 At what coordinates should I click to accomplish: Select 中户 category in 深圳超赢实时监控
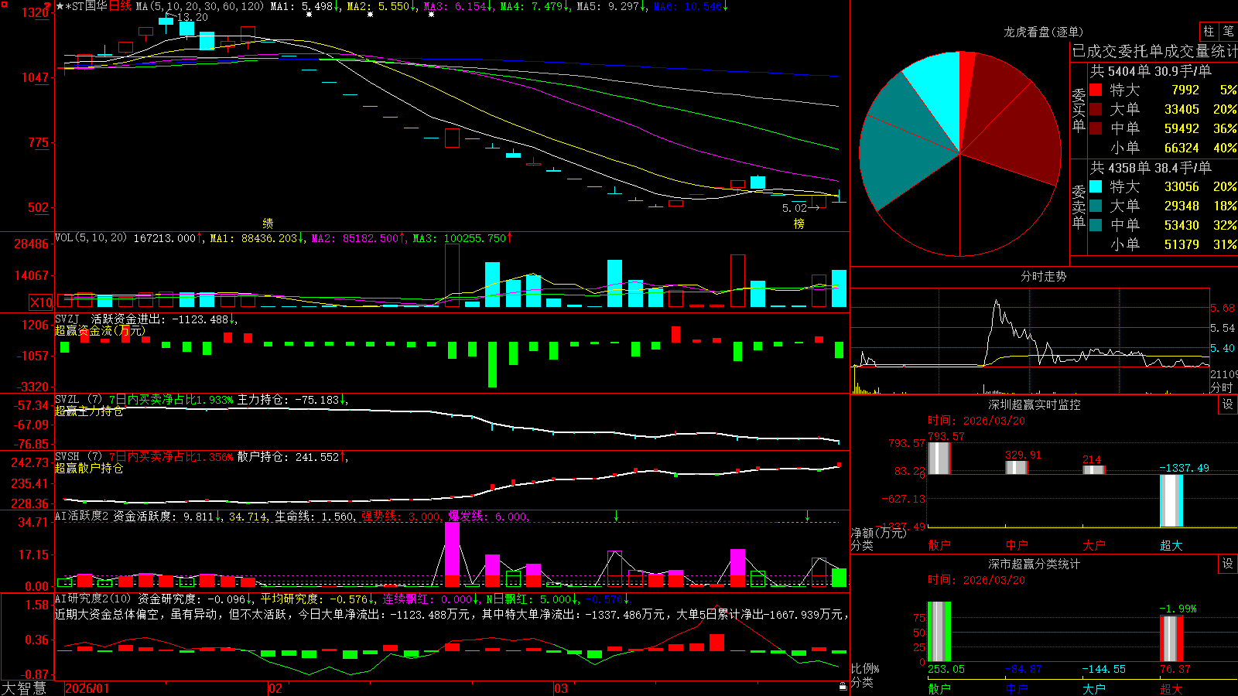tap(1017, 545)
